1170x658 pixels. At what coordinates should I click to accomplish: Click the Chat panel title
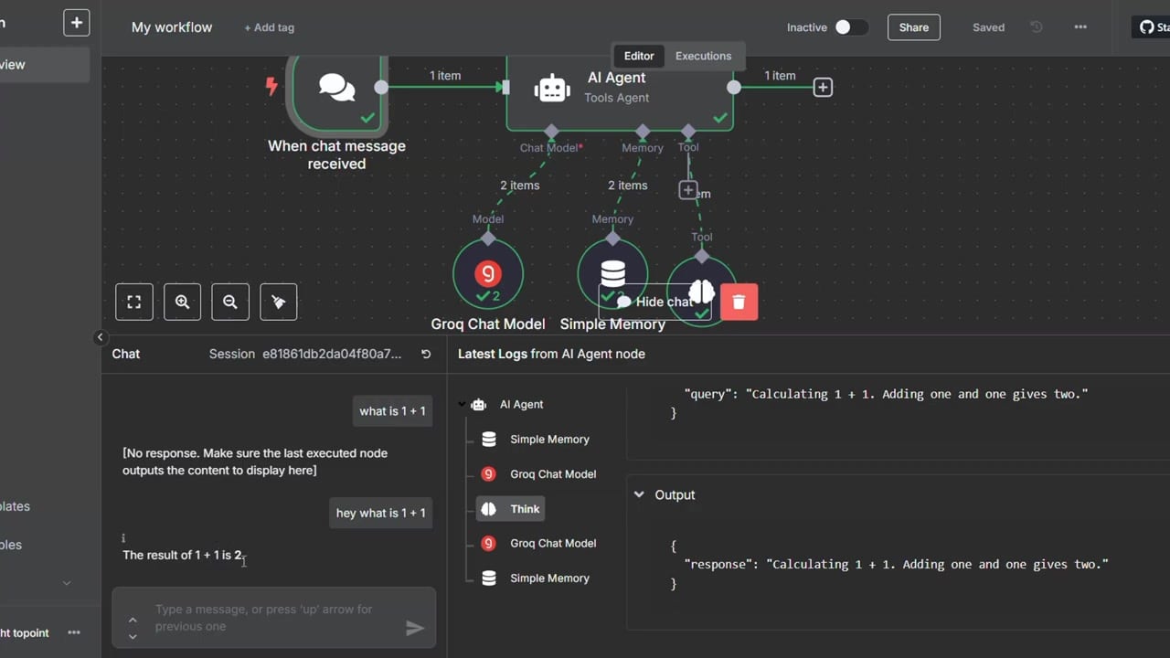(126, 354)
